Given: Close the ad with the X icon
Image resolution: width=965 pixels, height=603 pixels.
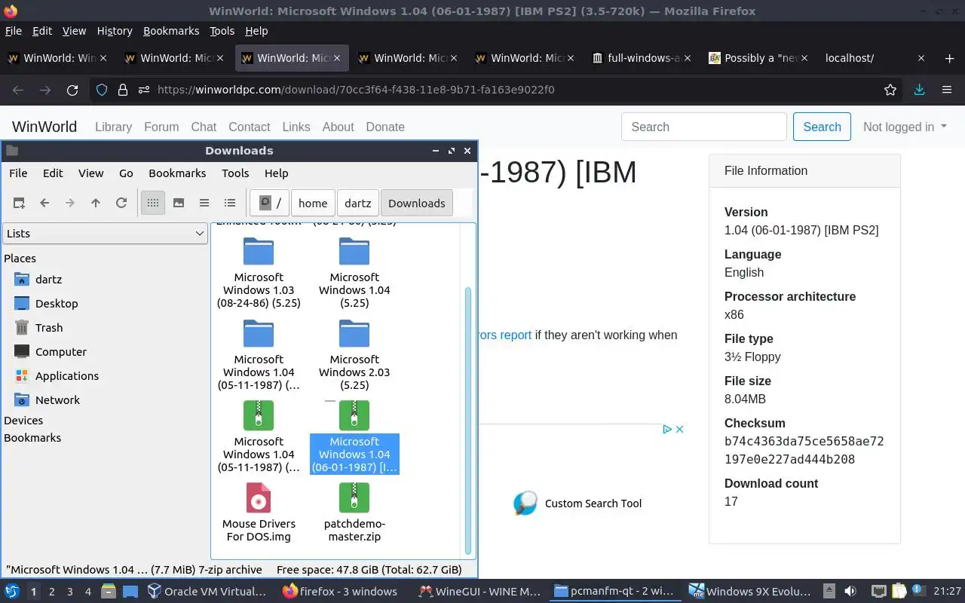Looking at the screenshot, I should coord(679,429).
